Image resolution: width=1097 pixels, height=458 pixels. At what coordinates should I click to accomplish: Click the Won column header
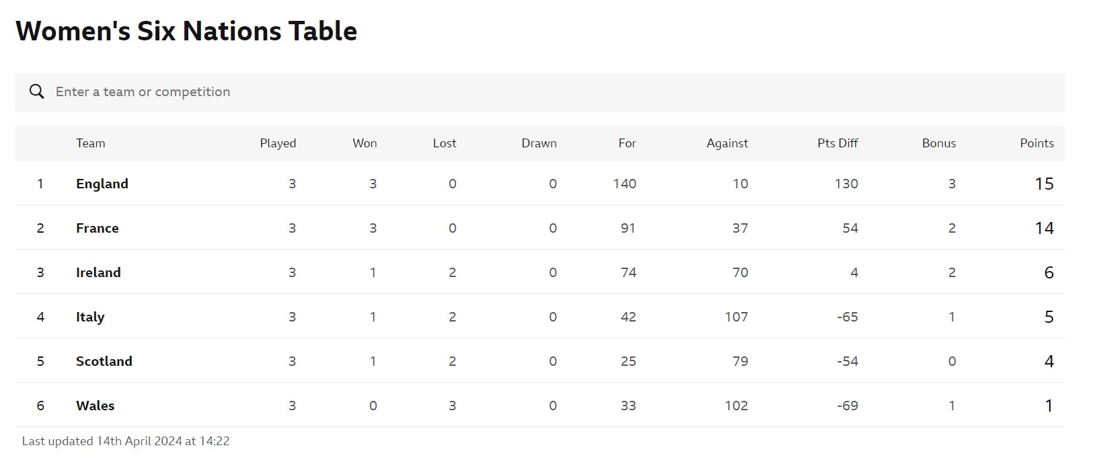point(365,143)
